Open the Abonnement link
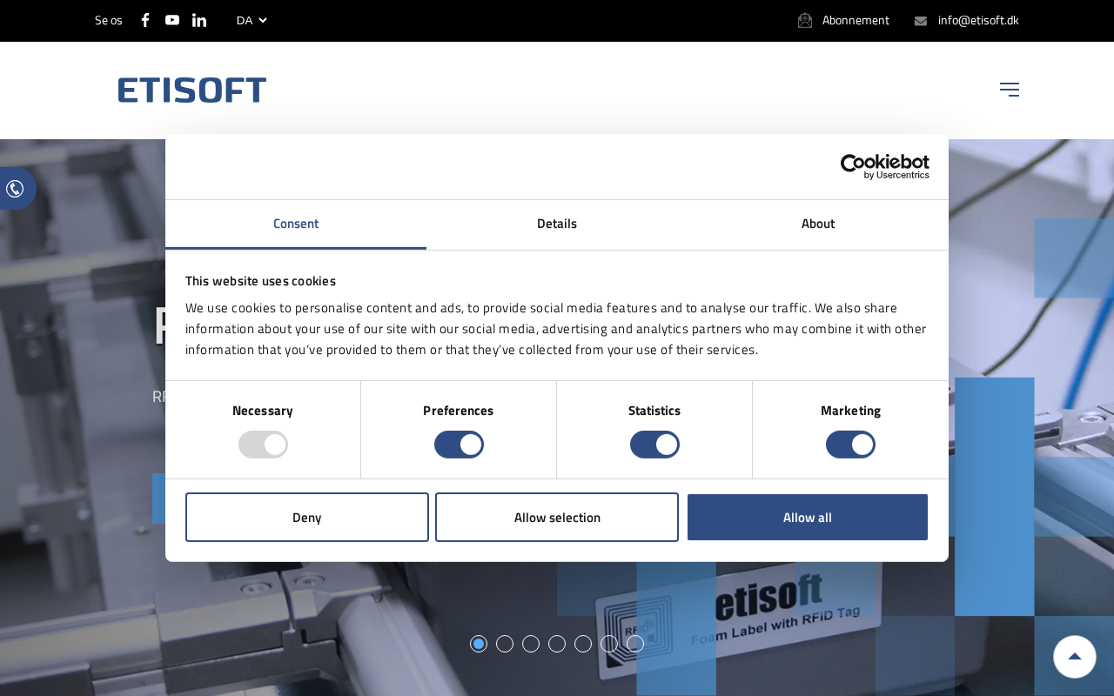The image size is (1114, 696). click(x=856, y=20)
